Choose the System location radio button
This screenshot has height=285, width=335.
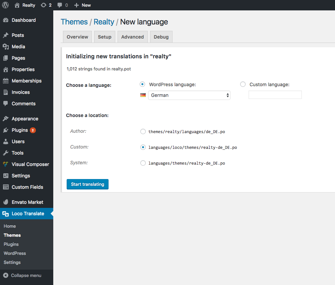click(x=143, y=163)
